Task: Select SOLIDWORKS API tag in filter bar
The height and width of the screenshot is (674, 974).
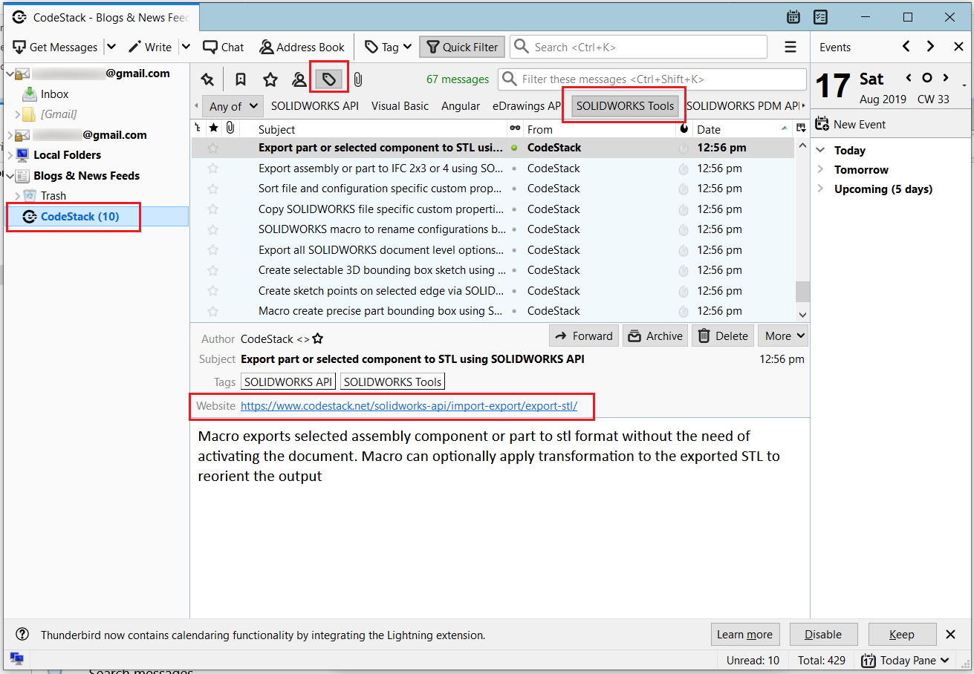Action: coord(315,106)
